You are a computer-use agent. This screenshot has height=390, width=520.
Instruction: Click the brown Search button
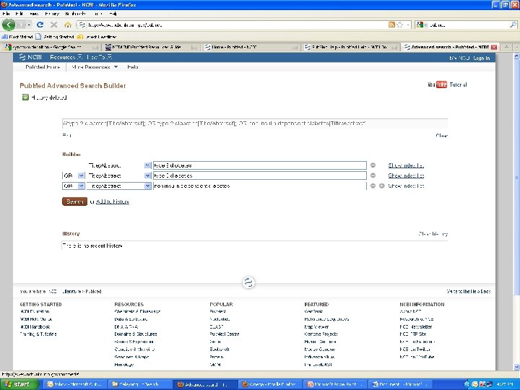point(74,201)
